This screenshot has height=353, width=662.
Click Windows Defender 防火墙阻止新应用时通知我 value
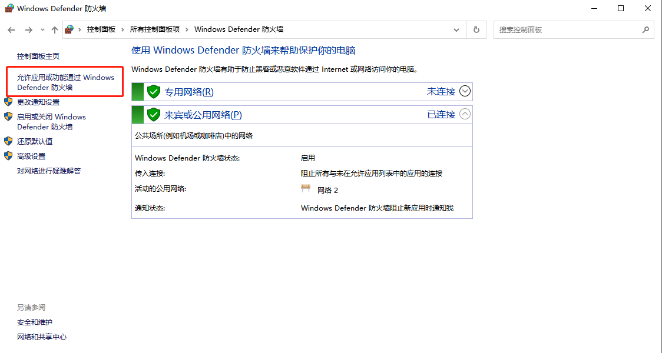[x=377, y=208]
